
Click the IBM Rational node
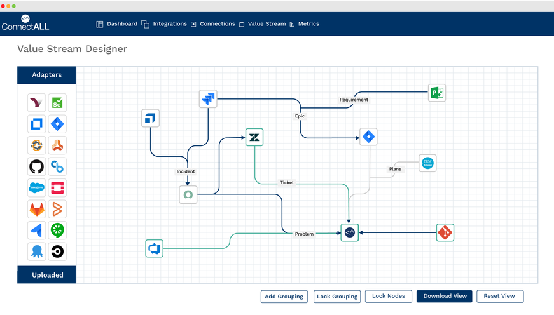pyautogui.click(x=427, y=163)
